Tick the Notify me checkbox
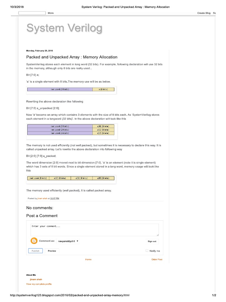Viewport: 226px width, 302px height. click(x=147, y=251)
